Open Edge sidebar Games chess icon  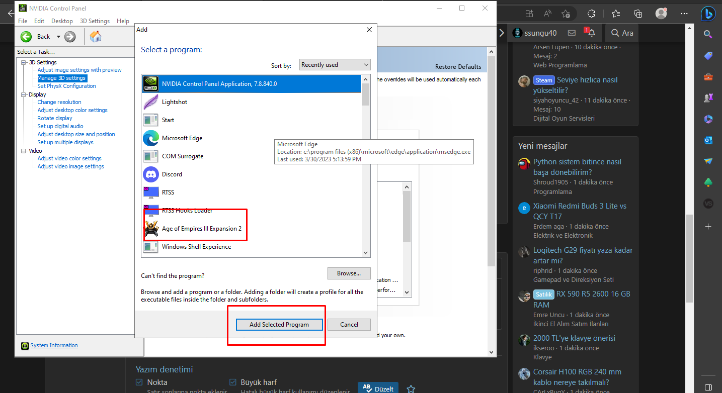point(708,98)
